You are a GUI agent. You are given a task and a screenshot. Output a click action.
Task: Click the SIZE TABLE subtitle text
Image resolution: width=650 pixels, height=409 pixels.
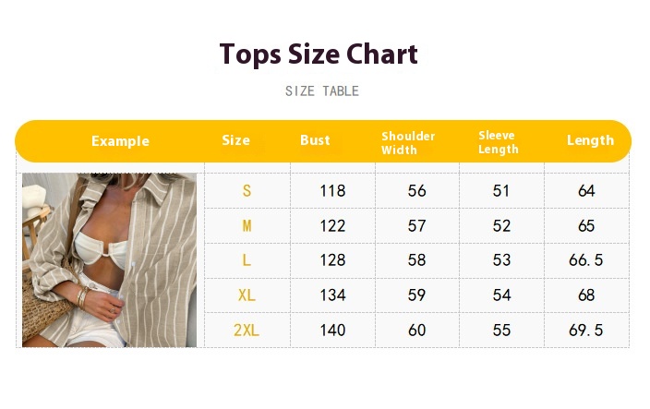tap(321, 90)
